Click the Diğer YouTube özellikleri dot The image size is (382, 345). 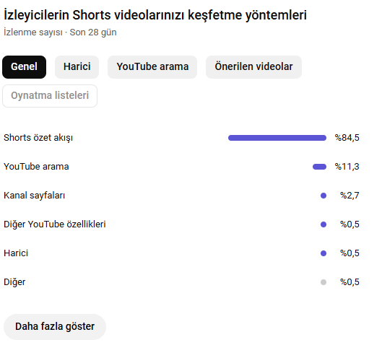[x=324, y=224]
